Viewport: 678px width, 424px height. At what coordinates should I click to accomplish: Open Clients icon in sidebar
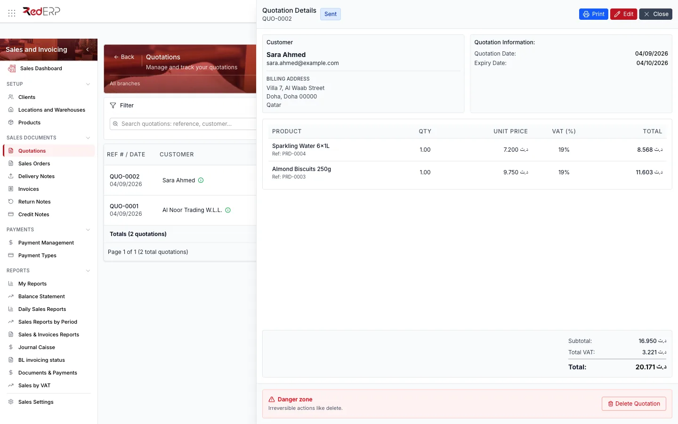11,97
